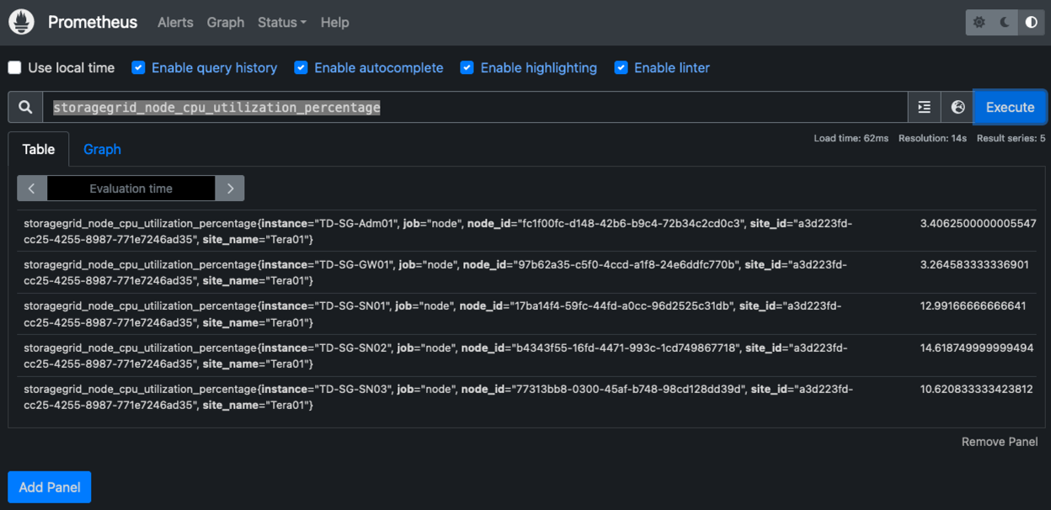Turn off Enable highlighting checkbox
This screenshot has height=510, width=1051.
(x=467, y=68)
